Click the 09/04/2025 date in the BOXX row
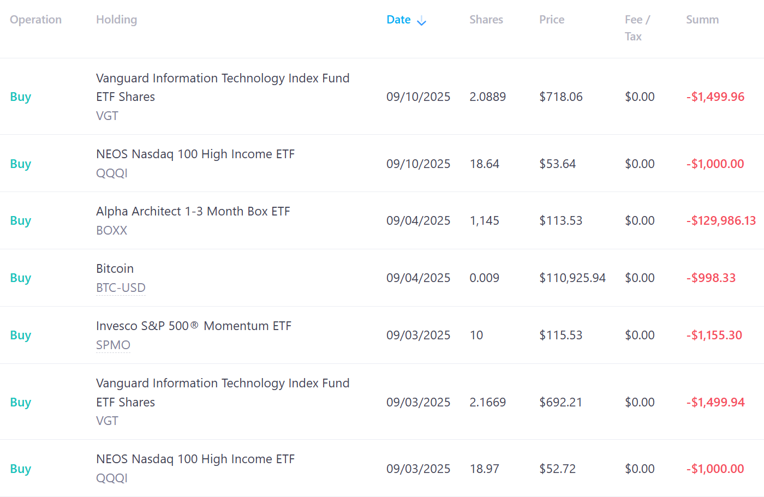This screenshot has height=497, width=764. pyautogui.click(x=418, y=220)
